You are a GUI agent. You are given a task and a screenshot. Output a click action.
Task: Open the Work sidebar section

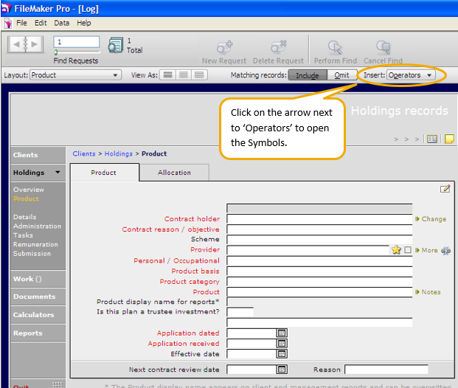point(38,279)
